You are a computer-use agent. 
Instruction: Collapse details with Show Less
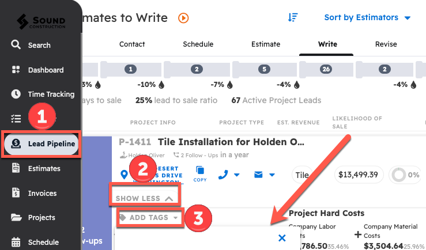[x=144, y=198]
